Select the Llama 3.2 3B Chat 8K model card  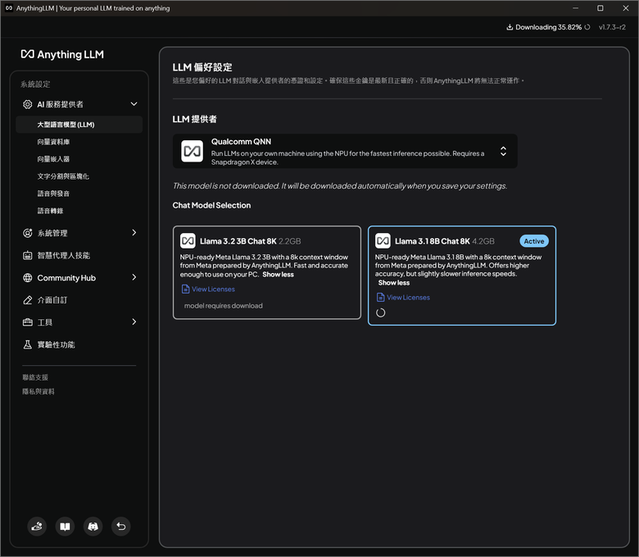coord(267,272)
